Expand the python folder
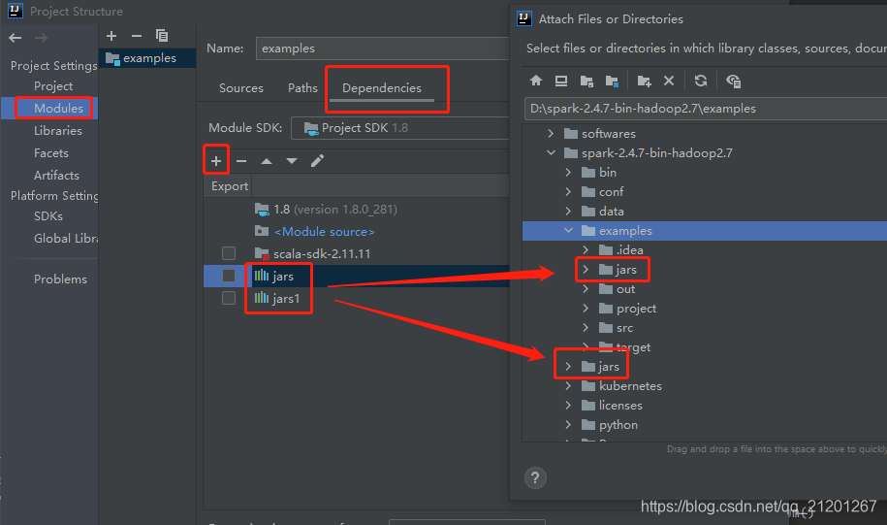 pyautogui.click(x=568, y=425)
